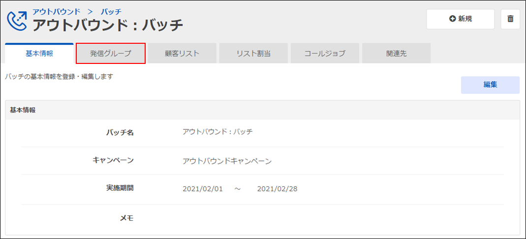This screenshot has height=239, width=526.
Task: Click the end date 2021/02/28
Action: click(277, 189)
